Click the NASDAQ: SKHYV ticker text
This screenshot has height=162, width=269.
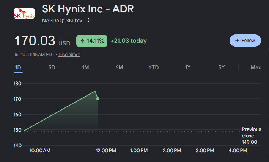(62, 20)
